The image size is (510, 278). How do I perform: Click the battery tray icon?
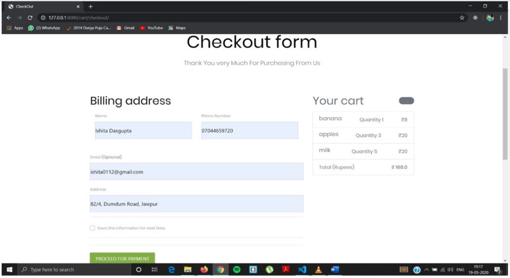tap(435, 270)
